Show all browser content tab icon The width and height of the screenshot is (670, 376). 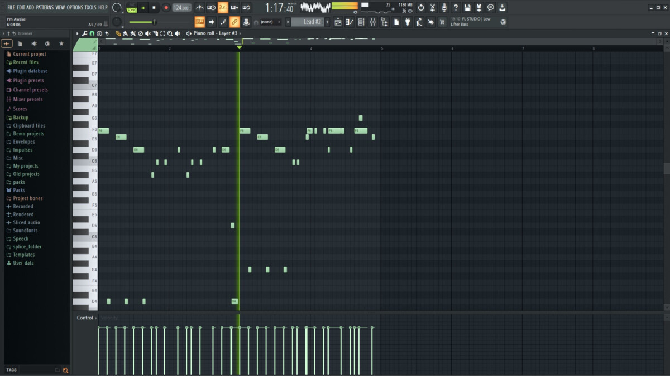click(7, 43)
